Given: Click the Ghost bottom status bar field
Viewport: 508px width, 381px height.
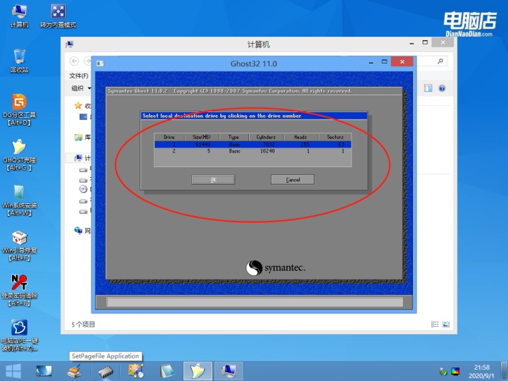Looking at the screenshot, I should point(255,302).
